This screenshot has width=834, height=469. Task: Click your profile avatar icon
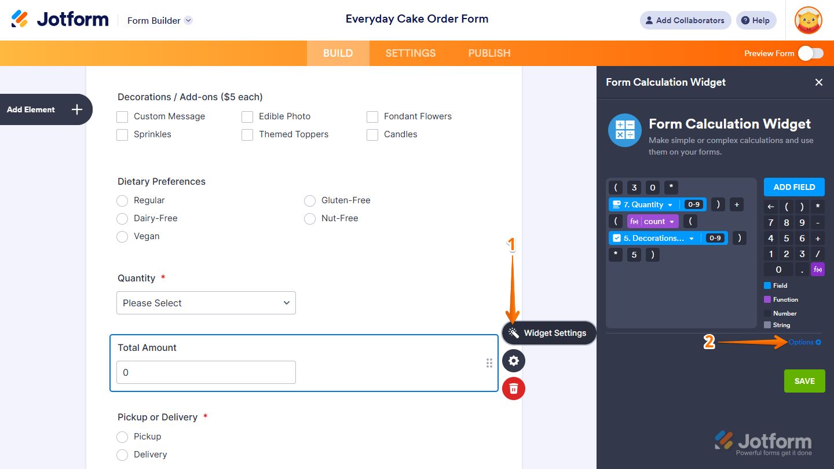tap(808, 20)
